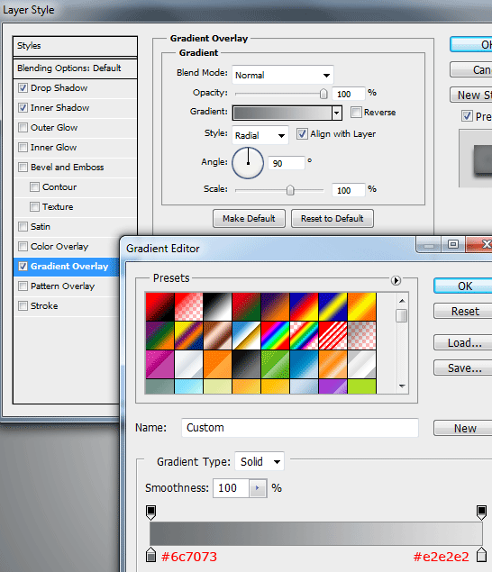Click the Angle dial control
Image resolution: width=492 pixels, height=572 pixels.
click(248, 163)
